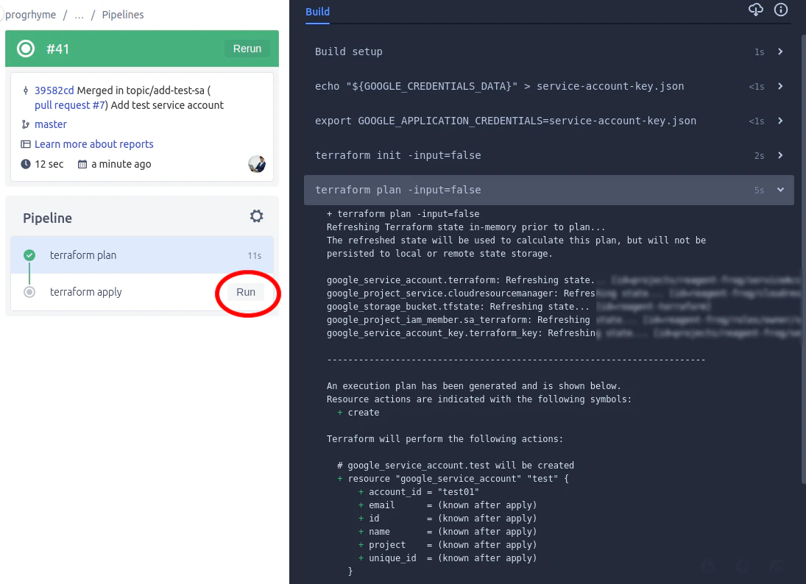Click the pending circle on terraform apply step

29,292
